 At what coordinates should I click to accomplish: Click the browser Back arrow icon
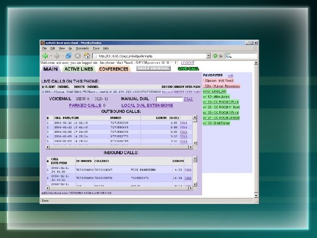coord(45,56)
